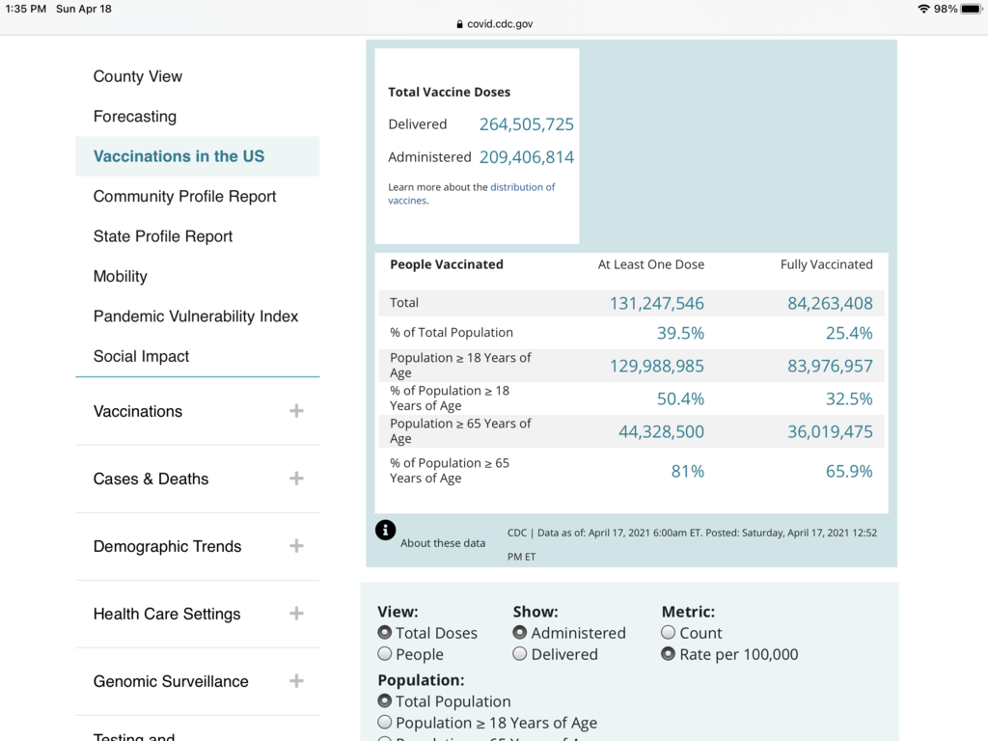Viewport: 988px width, 741px height.
Task: Tap the Wi-Fi status icon
Action: (x=923, y=9)
